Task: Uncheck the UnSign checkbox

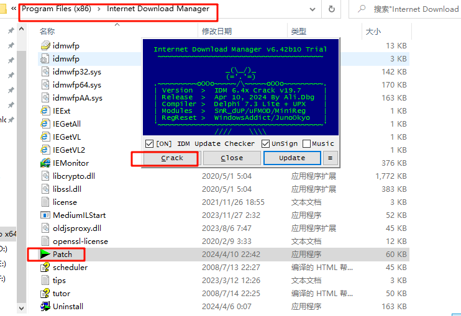Action: tap(265, 143)
